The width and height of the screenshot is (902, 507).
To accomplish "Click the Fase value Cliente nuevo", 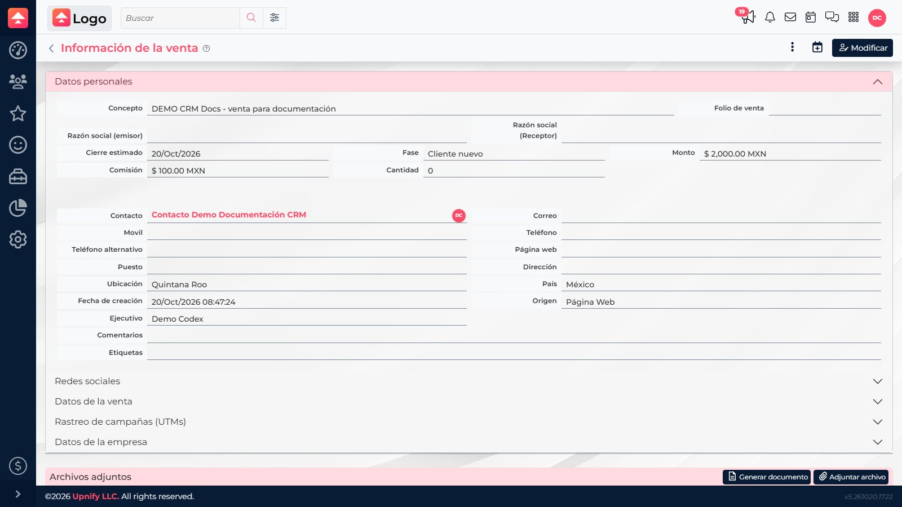I will pos(456,154).
